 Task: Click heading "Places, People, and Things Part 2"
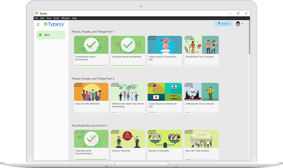click(93, 79)
